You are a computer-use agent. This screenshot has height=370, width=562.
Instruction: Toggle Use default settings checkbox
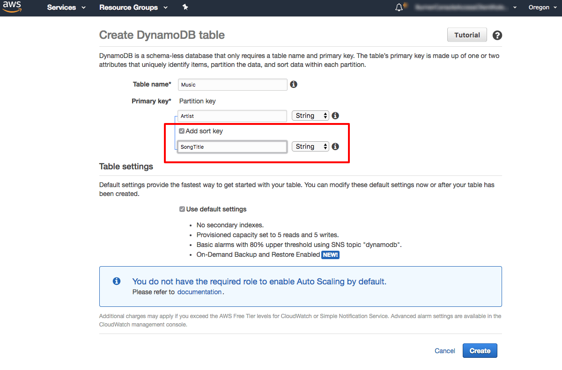pos(182,209)
